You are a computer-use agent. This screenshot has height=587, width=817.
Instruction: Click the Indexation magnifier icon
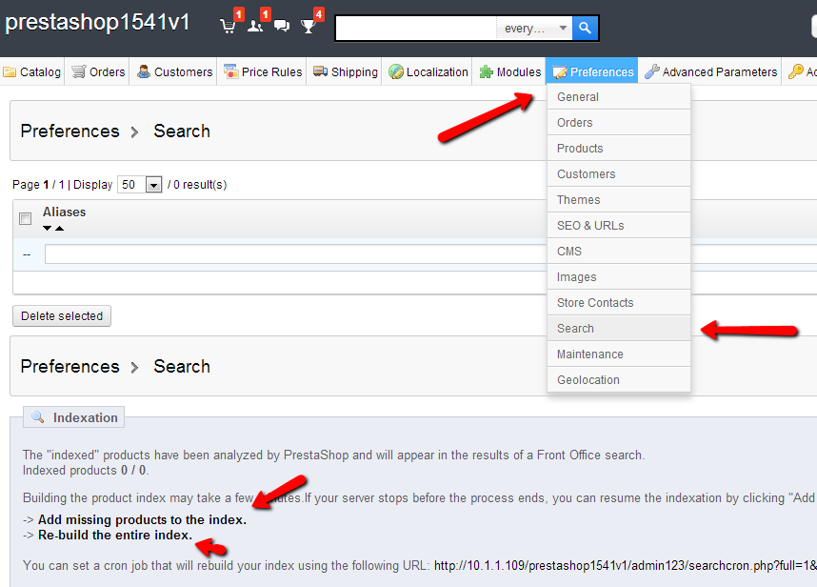tap(37, 417)
